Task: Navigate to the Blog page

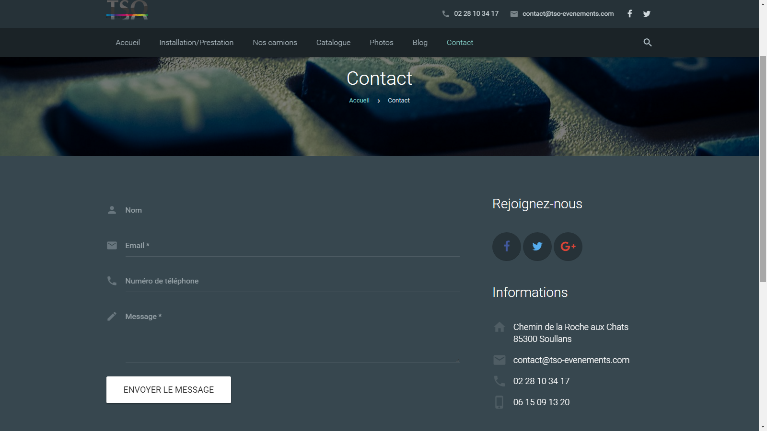Action: click(420, 43)
